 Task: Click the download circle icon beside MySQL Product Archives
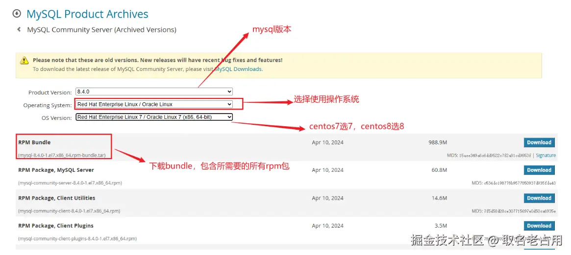(x=17, y=14)
